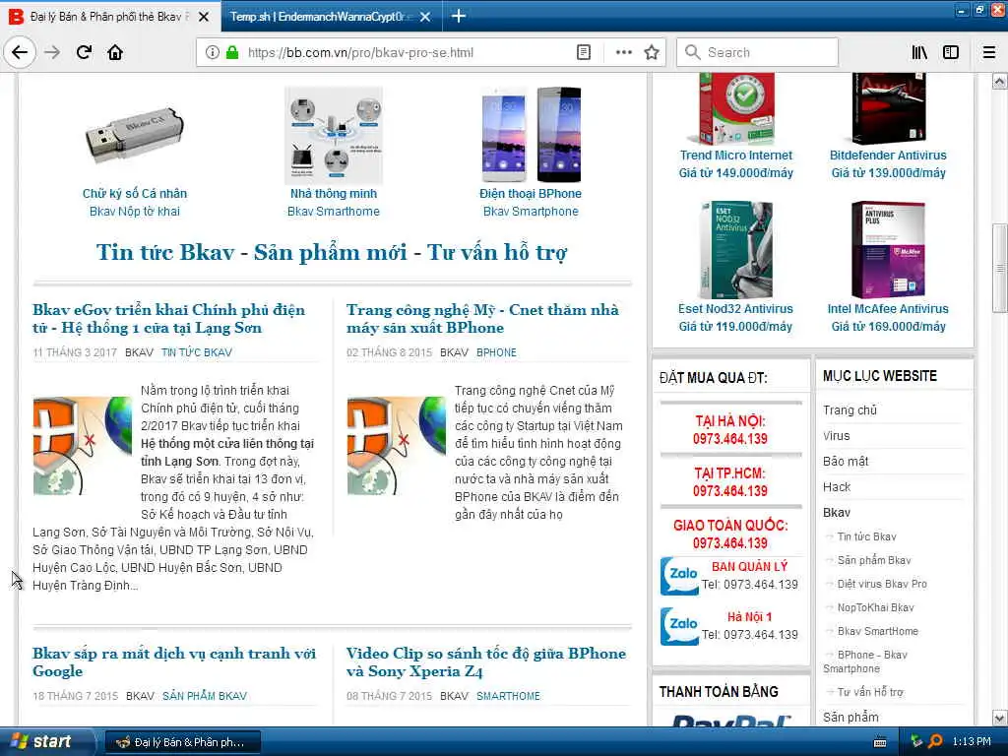Click thumbnail of Lạng Sơn eGov article
This screenshot has width=1008, height=756.
(x=83, y=446)
